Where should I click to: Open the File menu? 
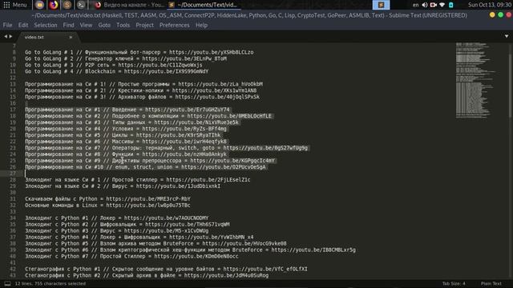(7, 25)
